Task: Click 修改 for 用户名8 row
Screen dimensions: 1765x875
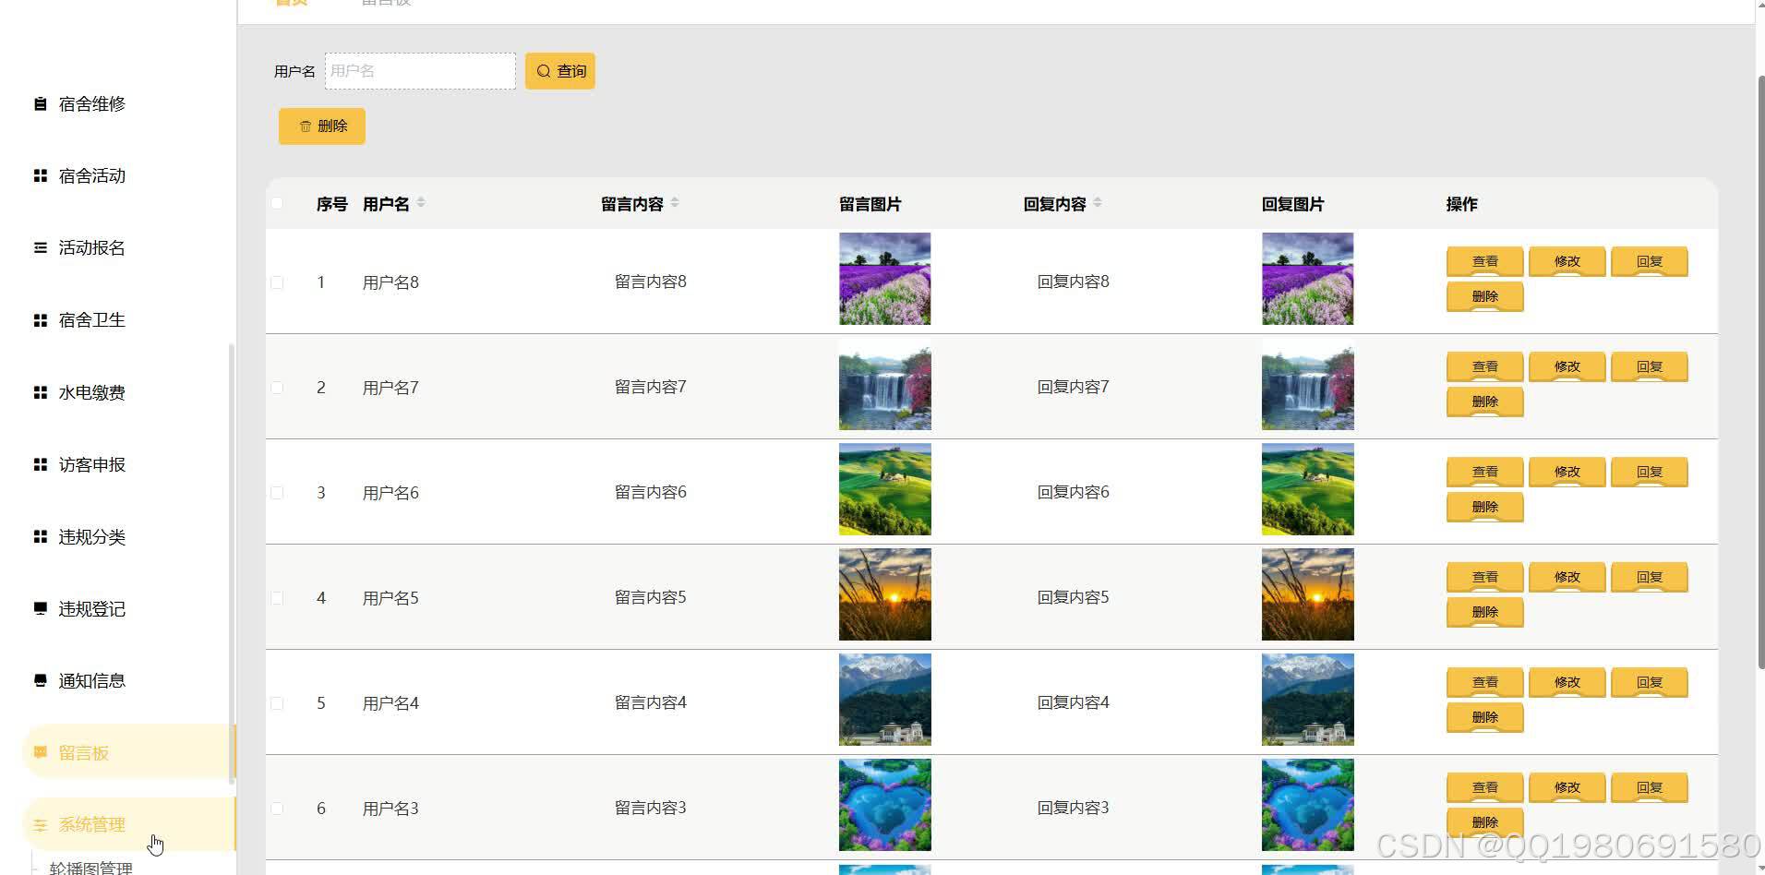Action: coord(1567,261)
